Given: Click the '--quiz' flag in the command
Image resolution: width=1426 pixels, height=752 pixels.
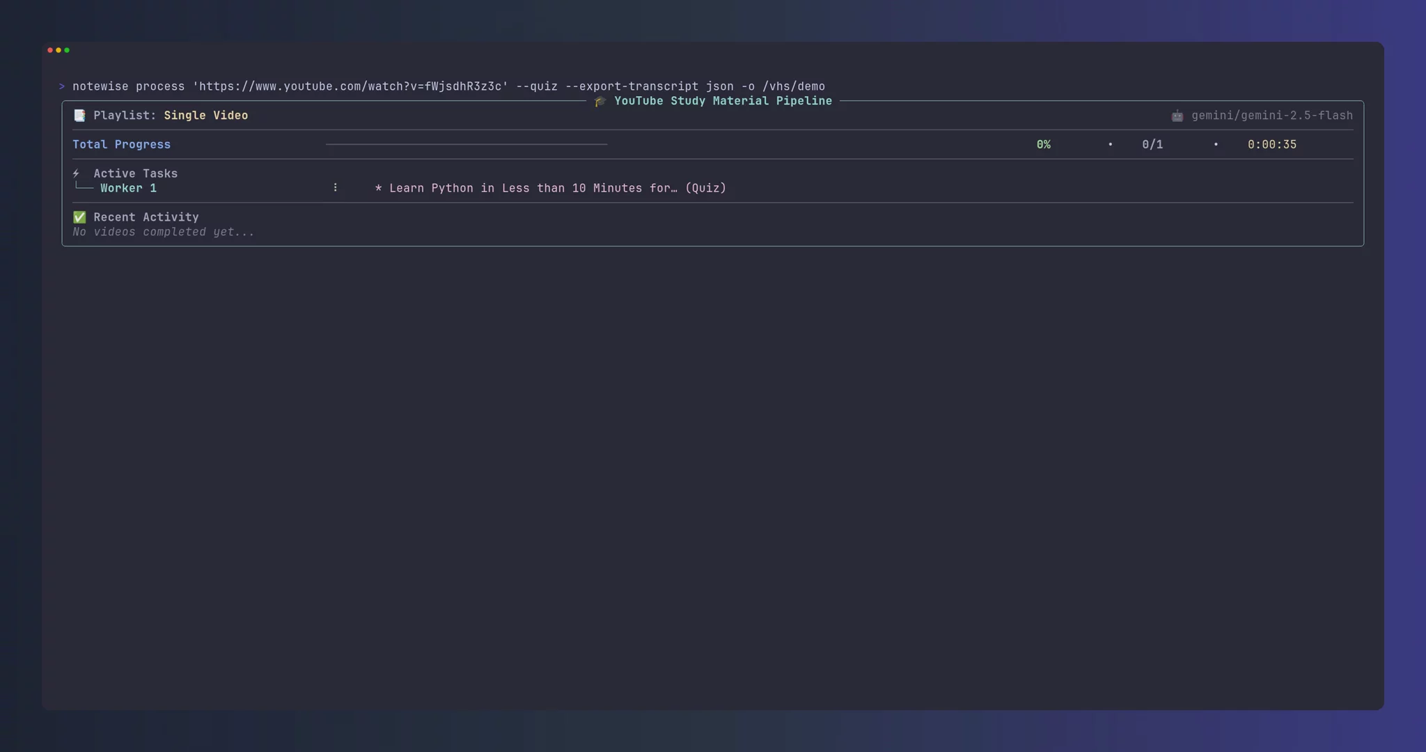Looking at the screenshot, I should pyautogui.click(x=537, y=86).
